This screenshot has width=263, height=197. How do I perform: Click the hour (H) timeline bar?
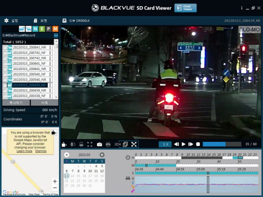coord(196,158)
